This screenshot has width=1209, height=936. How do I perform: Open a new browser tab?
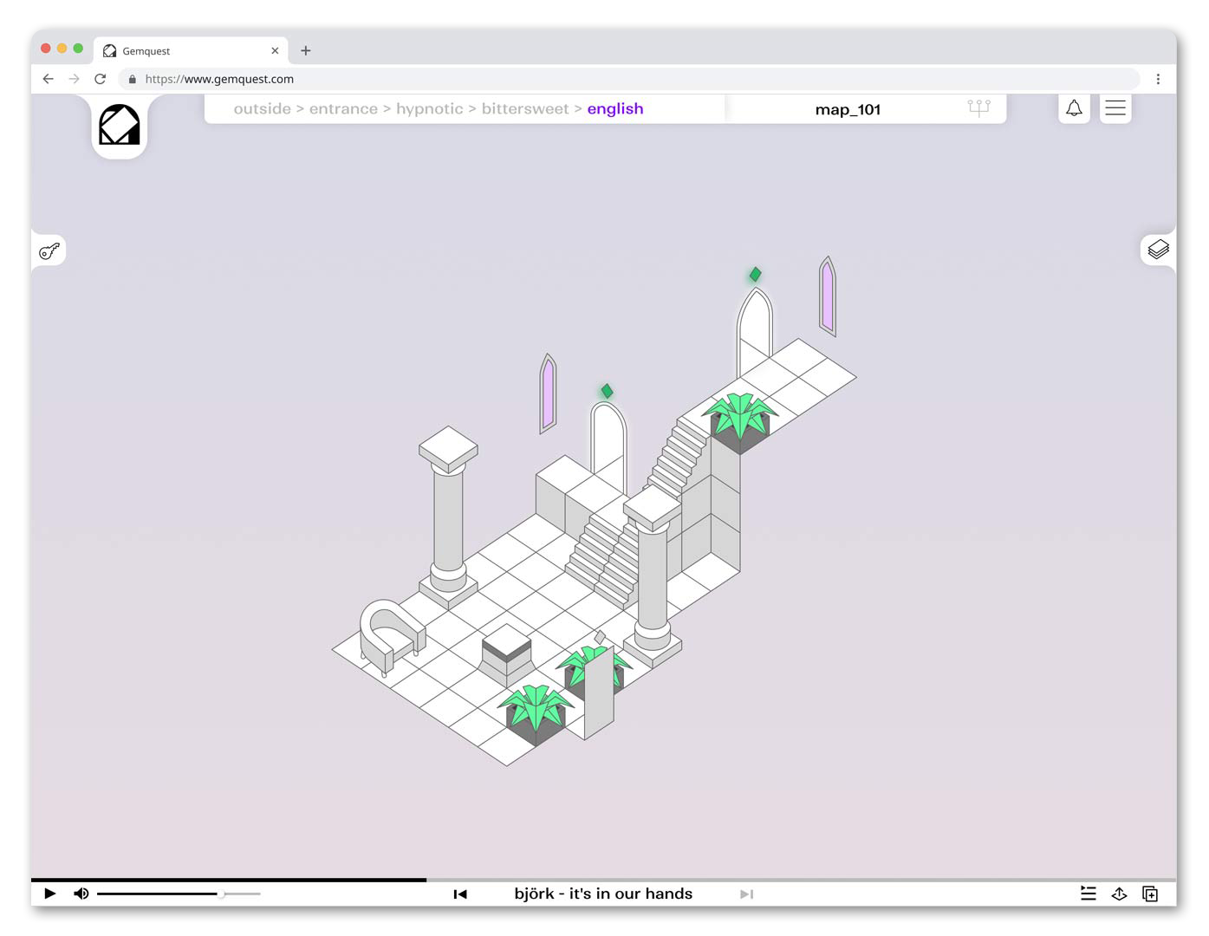pos(306,51)
